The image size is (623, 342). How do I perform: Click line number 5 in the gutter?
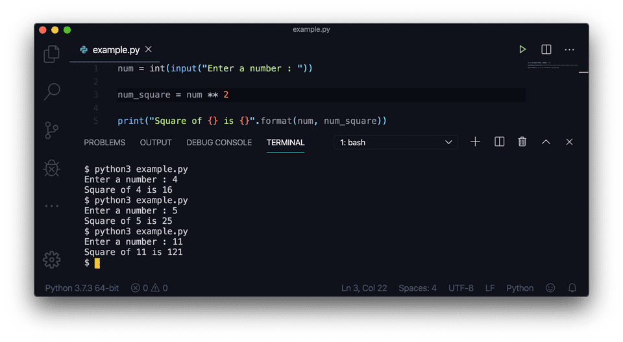pyautogui.click(x=96, y=121)
